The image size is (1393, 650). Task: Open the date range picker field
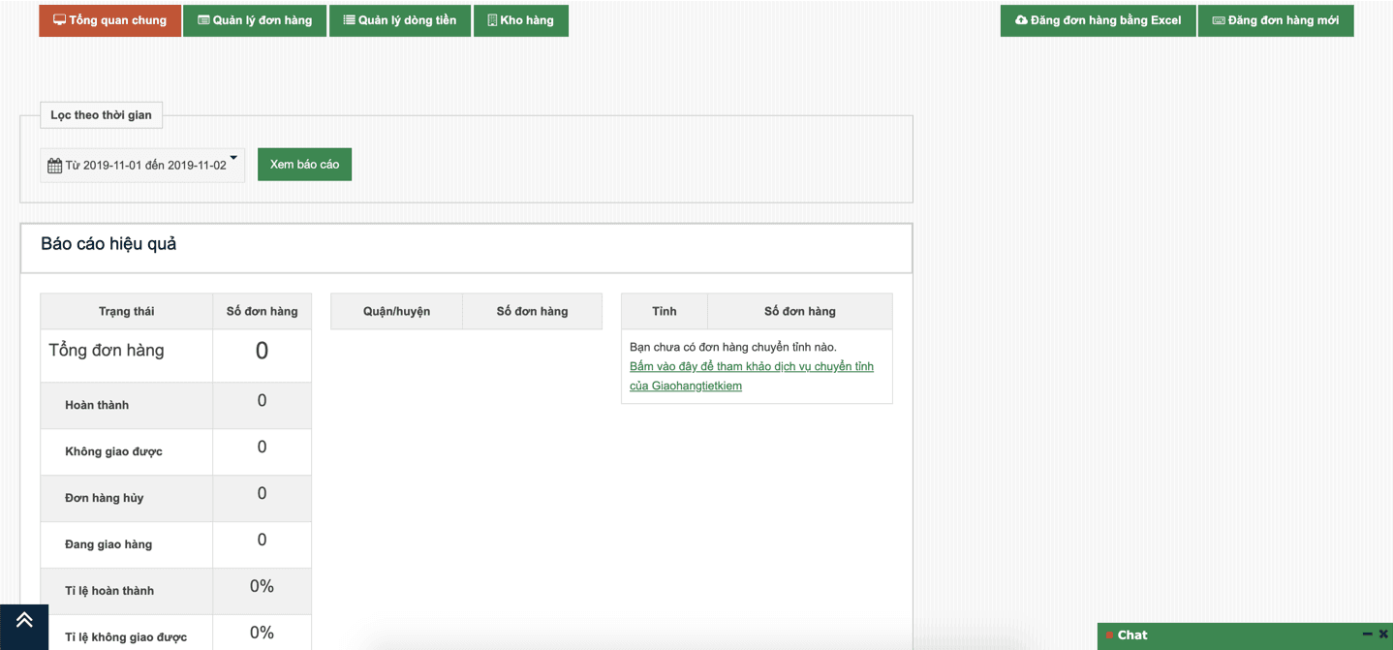pyautogui.click(x=142, y=165)
